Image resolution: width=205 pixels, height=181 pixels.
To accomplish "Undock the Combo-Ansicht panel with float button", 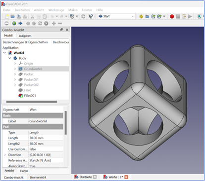I will (61, 30).
